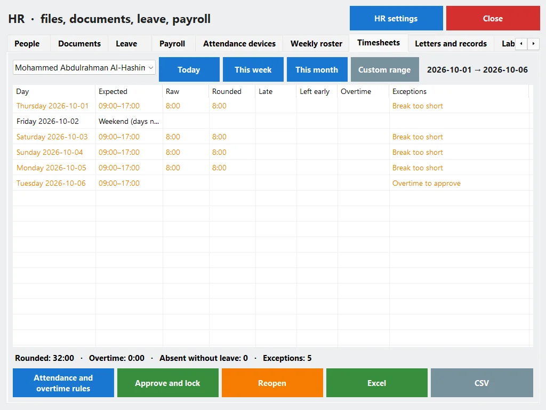This screenshot has height=410, width=546.
Task: Select row Tuesday 2026-10-06
Action: pyautogui.click(x=273, y=183)
